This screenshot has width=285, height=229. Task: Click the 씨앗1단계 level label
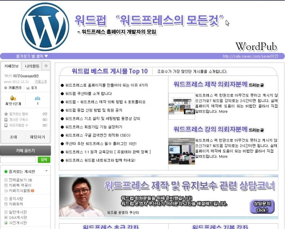click(13, 104)
